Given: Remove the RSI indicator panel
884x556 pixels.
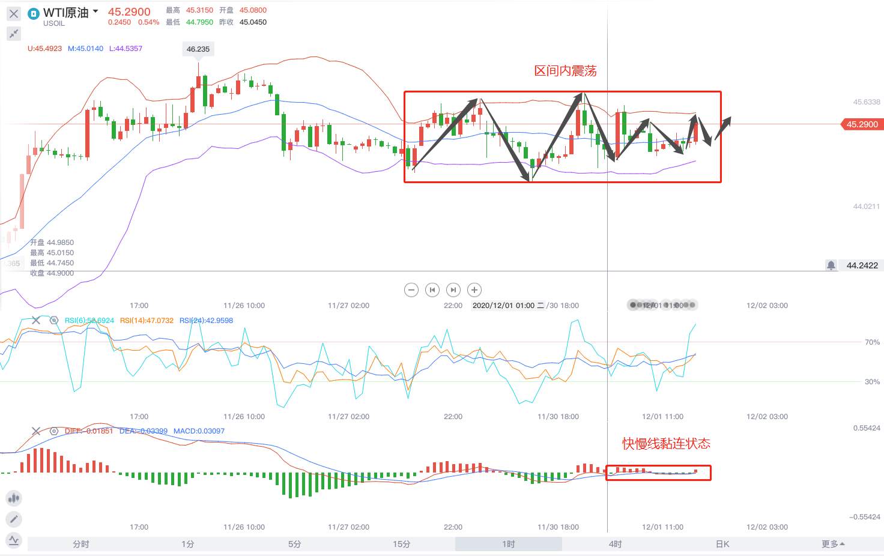Looking at the screenshot, I should pyautogui.click(x=36, y=321).
